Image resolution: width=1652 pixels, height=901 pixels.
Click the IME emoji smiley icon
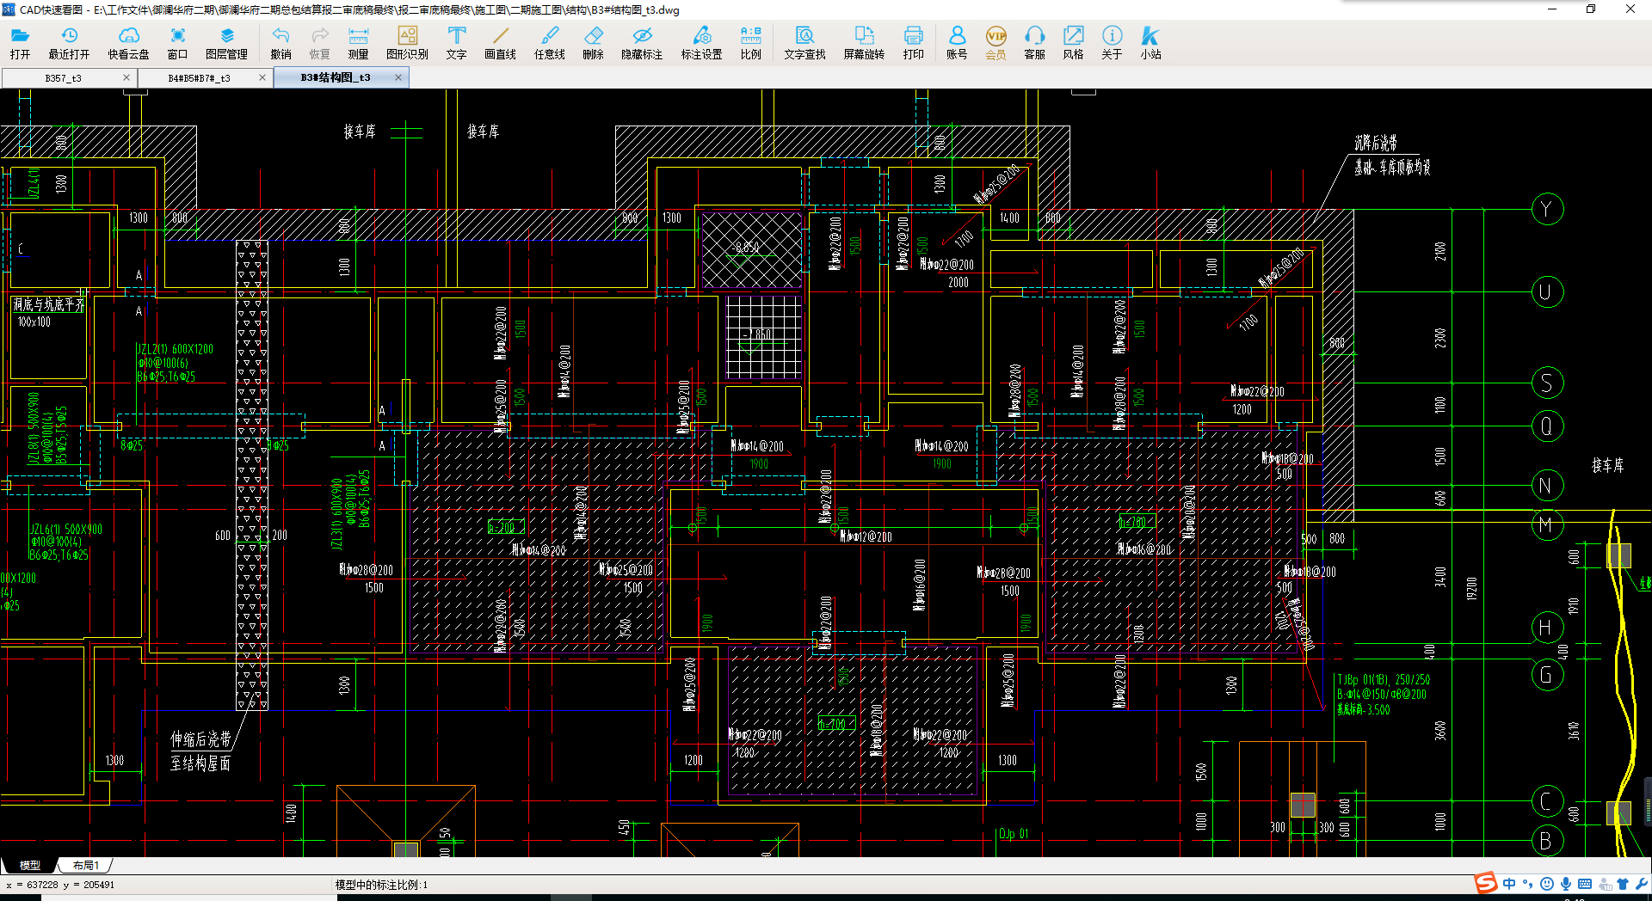[1547, 884]
